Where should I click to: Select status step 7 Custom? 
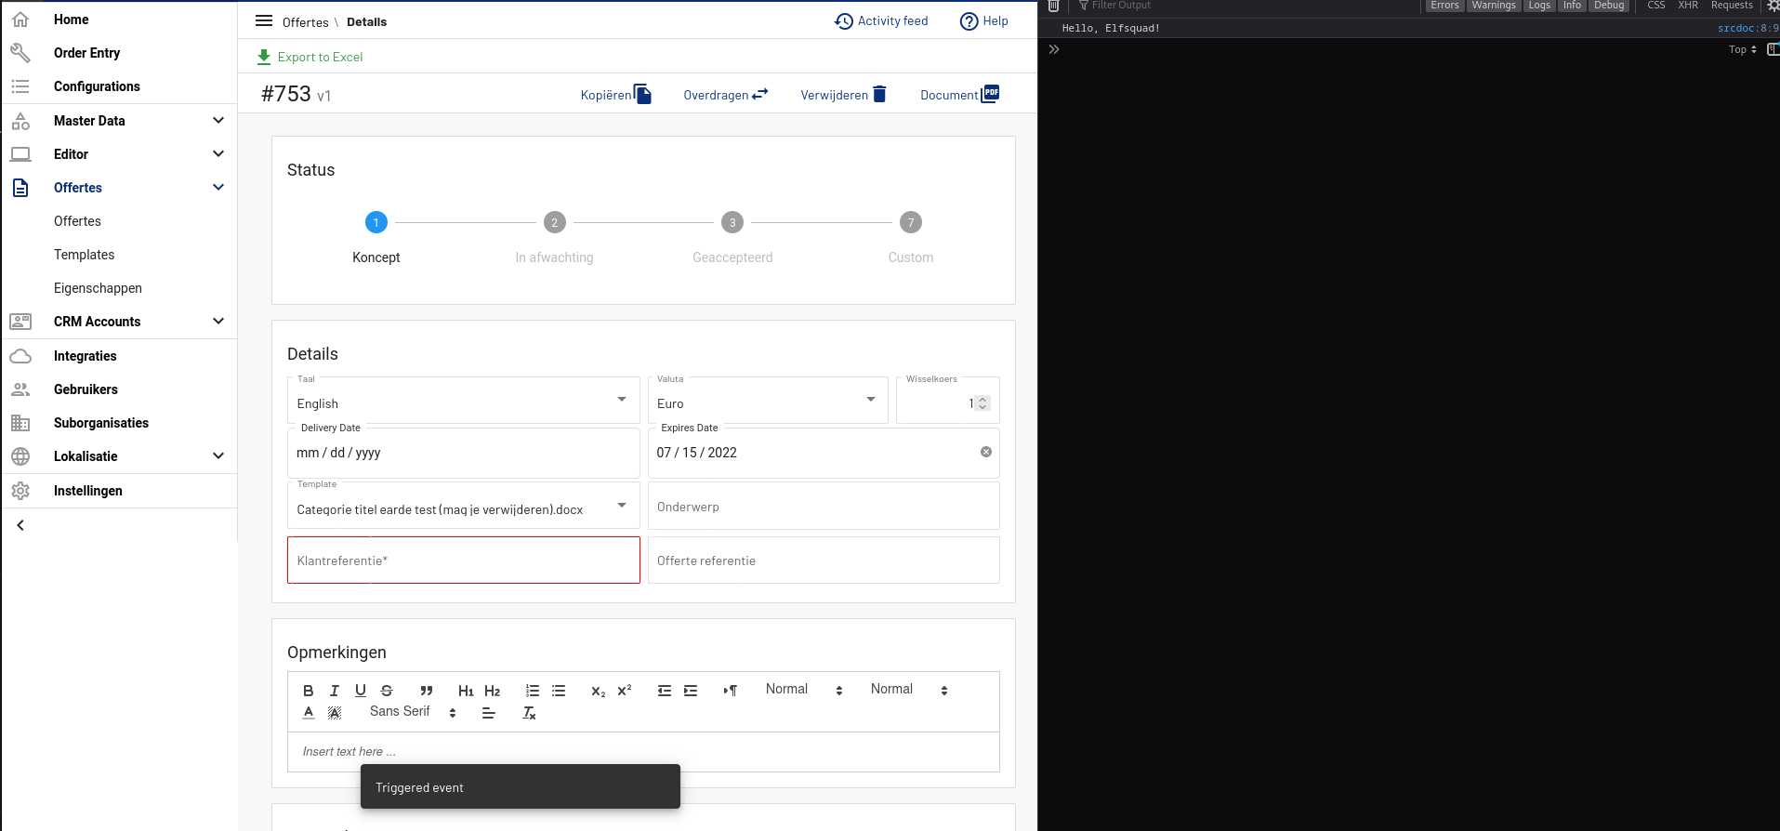[x=911, y=222]
